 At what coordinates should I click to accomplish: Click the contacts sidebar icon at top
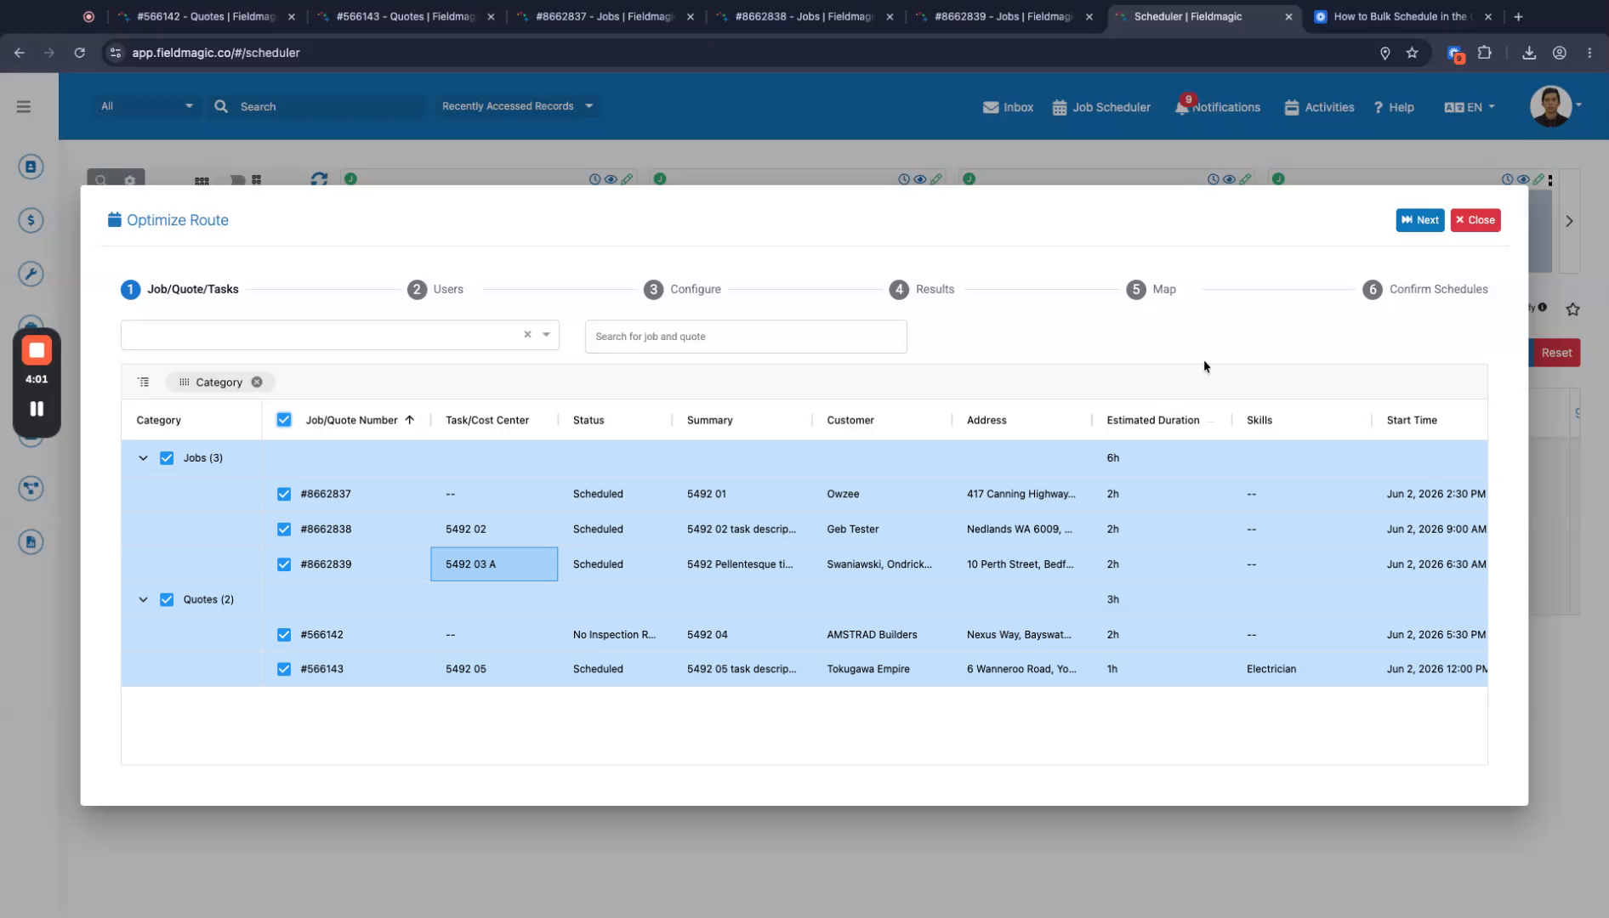(x=31, y=167)
